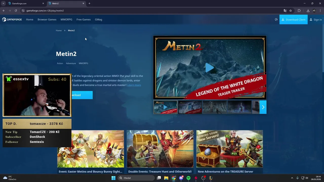The height and width of the screenshot is (182, 324).
Task: Open the Free Games navigation item
Action: coord(84,19)
